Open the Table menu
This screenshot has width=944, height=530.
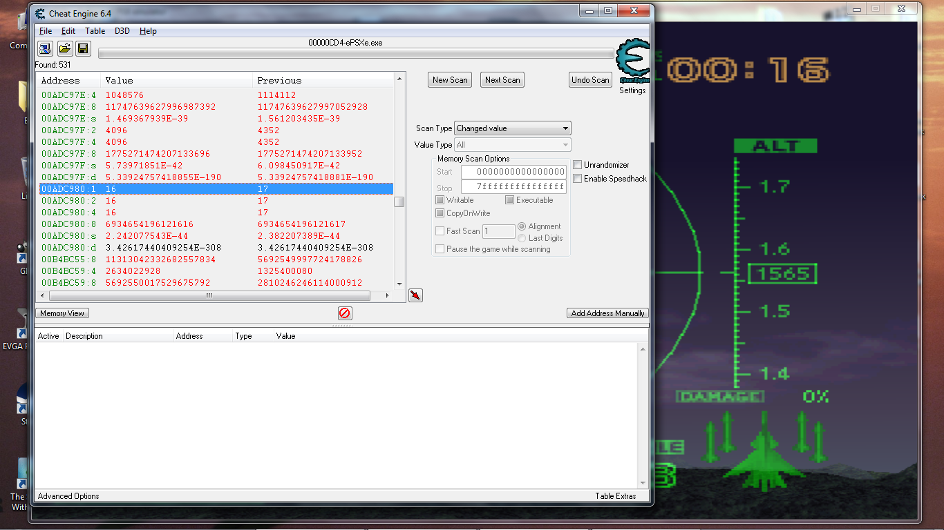tap(95, 31)
